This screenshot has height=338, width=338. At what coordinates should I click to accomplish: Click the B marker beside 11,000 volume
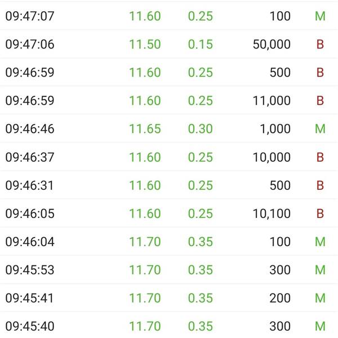click(x=320, y=101)
